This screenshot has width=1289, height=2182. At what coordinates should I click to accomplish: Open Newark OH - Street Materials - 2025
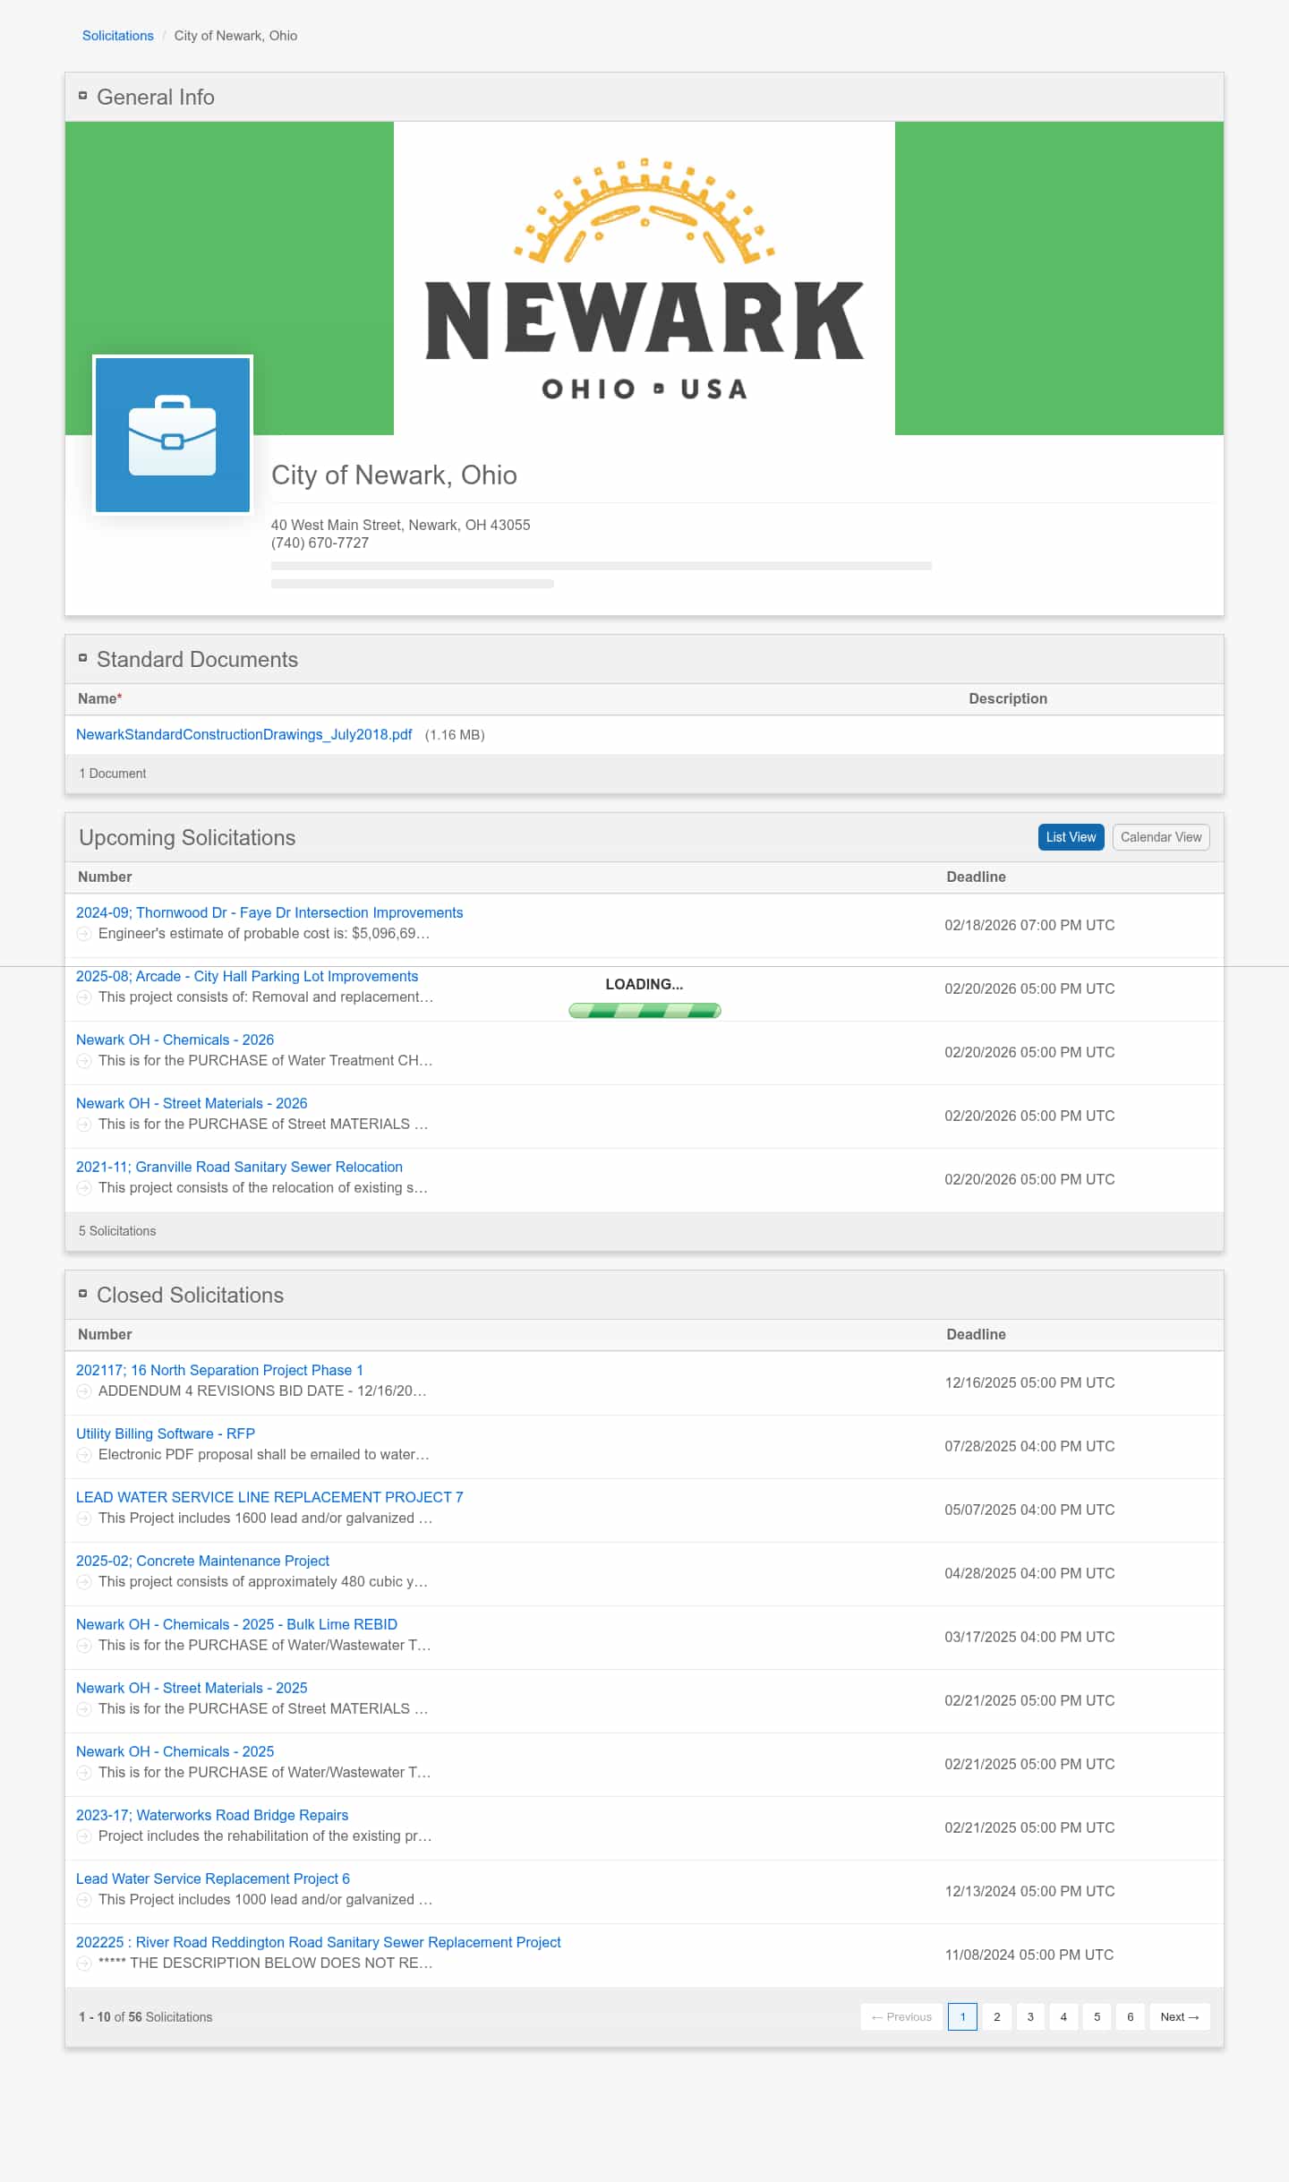(x=192, y=1688)
